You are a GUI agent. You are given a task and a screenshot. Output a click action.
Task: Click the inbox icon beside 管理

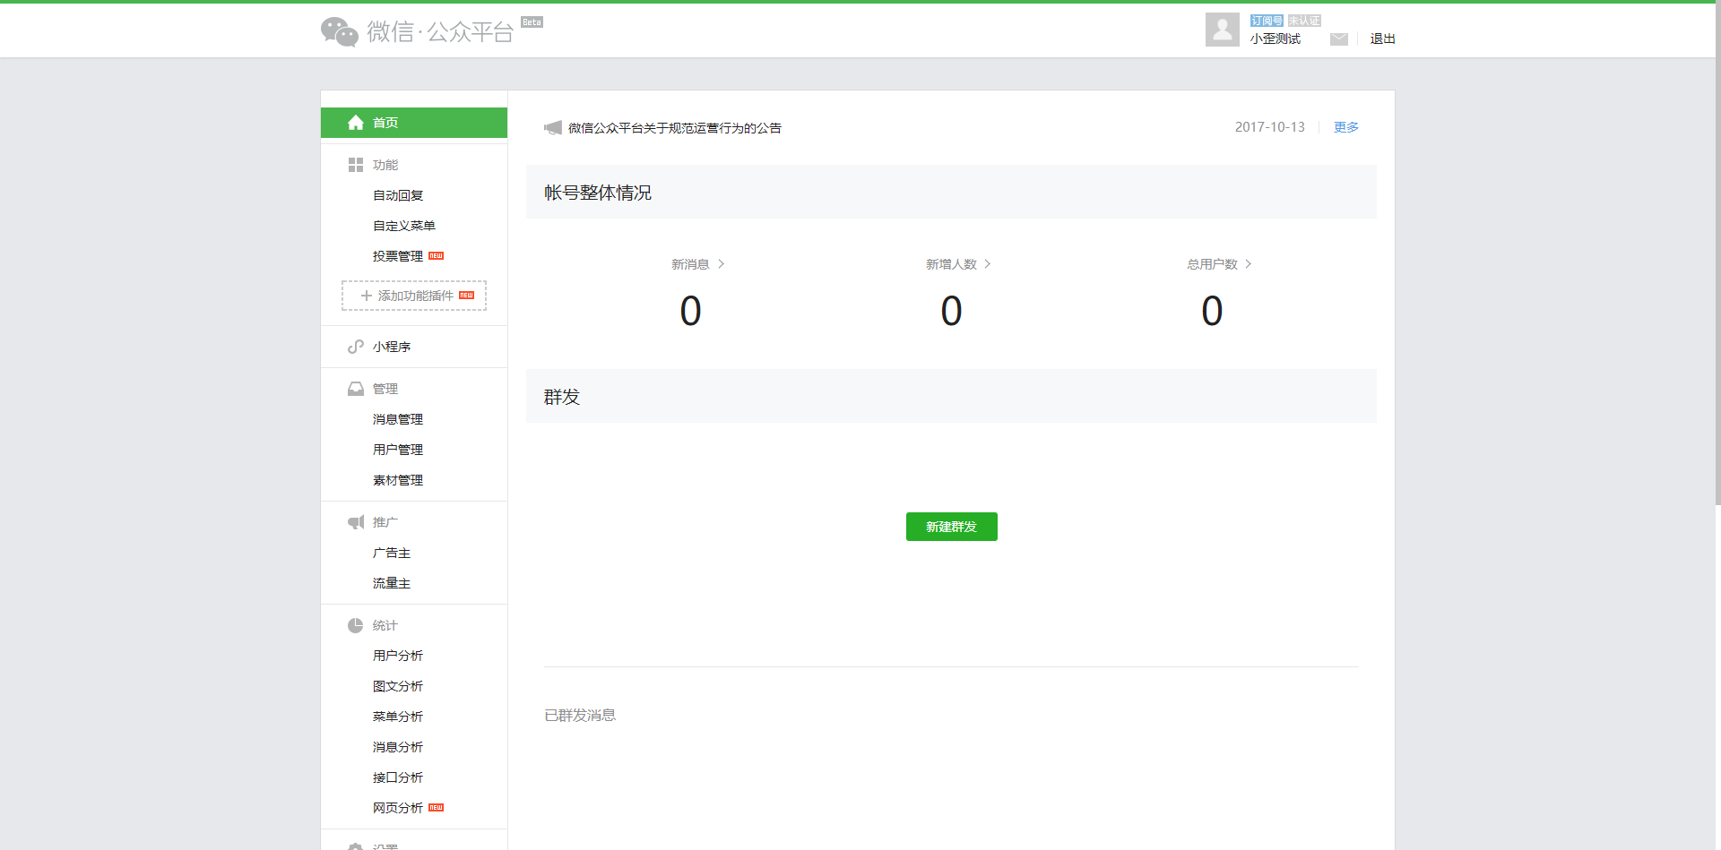[356, 389]
